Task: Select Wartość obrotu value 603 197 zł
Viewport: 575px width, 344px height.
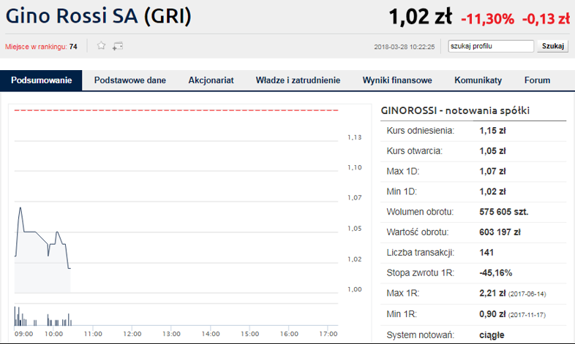Action: [500, 232]
